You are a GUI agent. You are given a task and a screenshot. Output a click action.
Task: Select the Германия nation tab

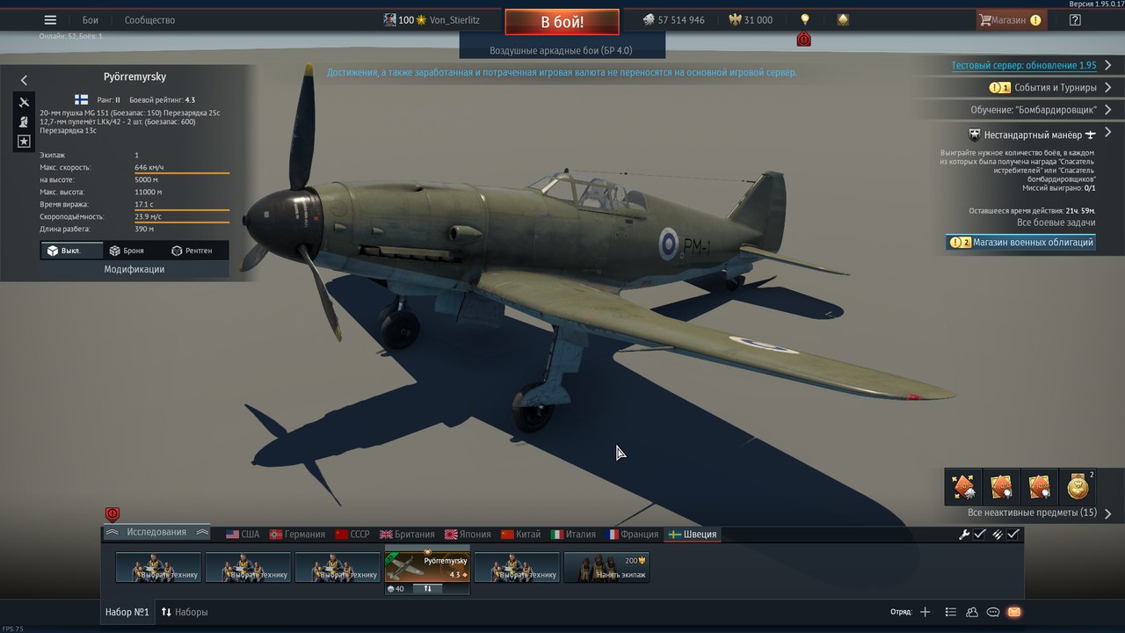(x=298, y=535)
